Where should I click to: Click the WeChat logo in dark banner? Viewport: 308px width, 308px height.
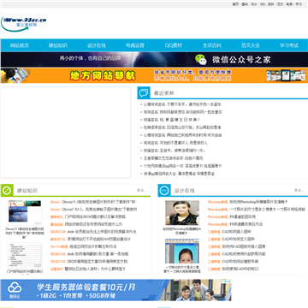201,60
